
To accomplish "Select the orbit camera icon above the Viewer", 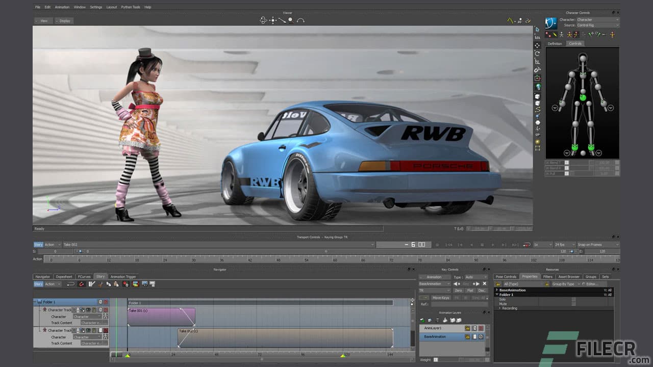I will point(263,20).
